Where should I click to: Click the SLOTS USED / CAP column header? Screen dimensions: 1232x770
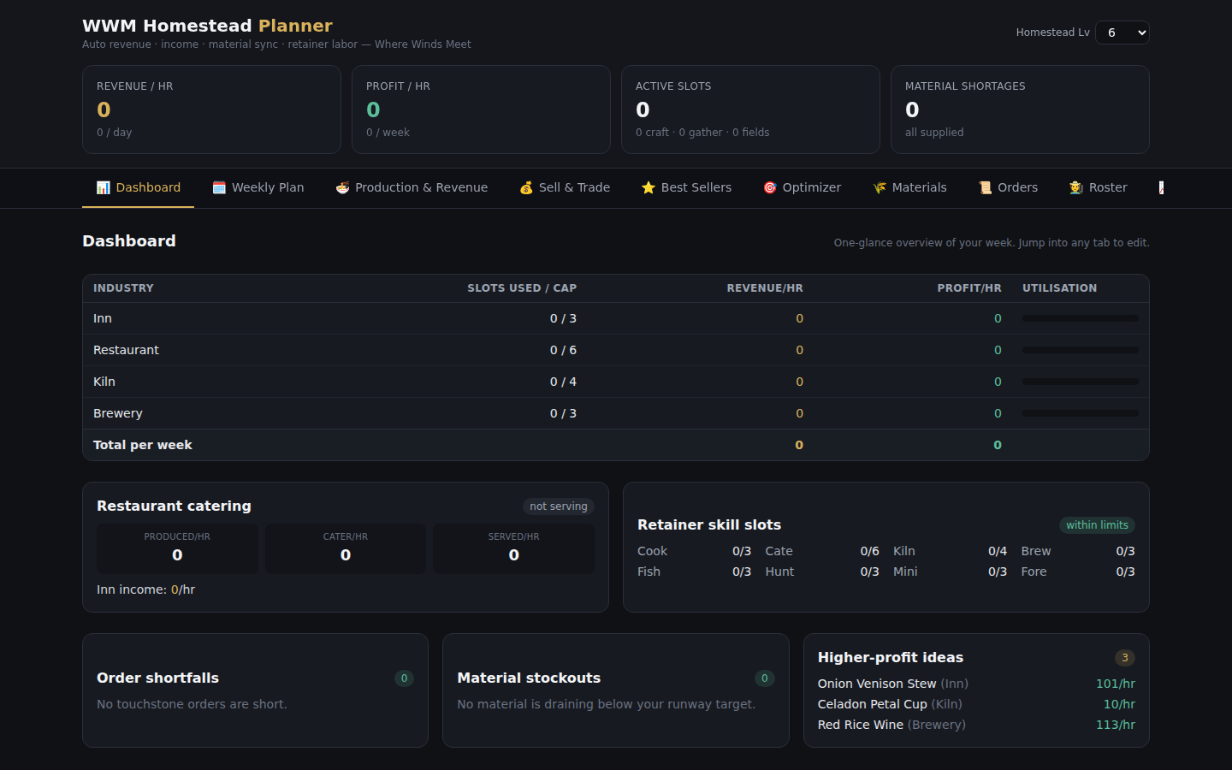522,288
